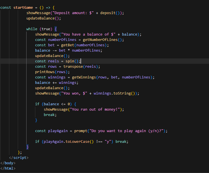209x173 pixels.
Task: Click the prompt function call
Action: click(x=81, y=131)
